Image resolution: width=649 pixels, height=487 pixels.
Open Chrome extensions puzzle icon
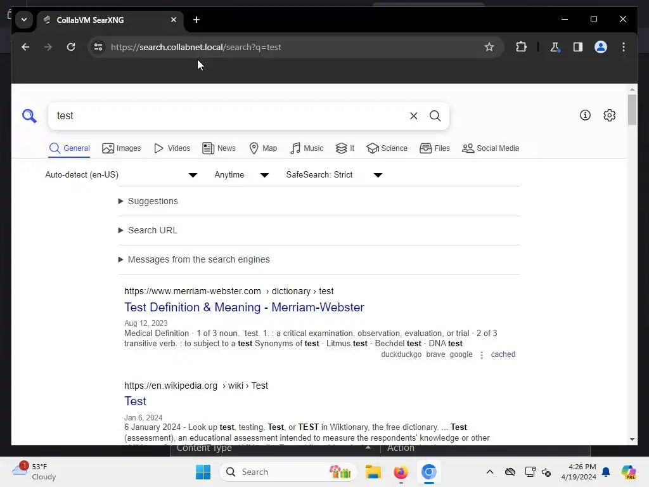(521, 47)
